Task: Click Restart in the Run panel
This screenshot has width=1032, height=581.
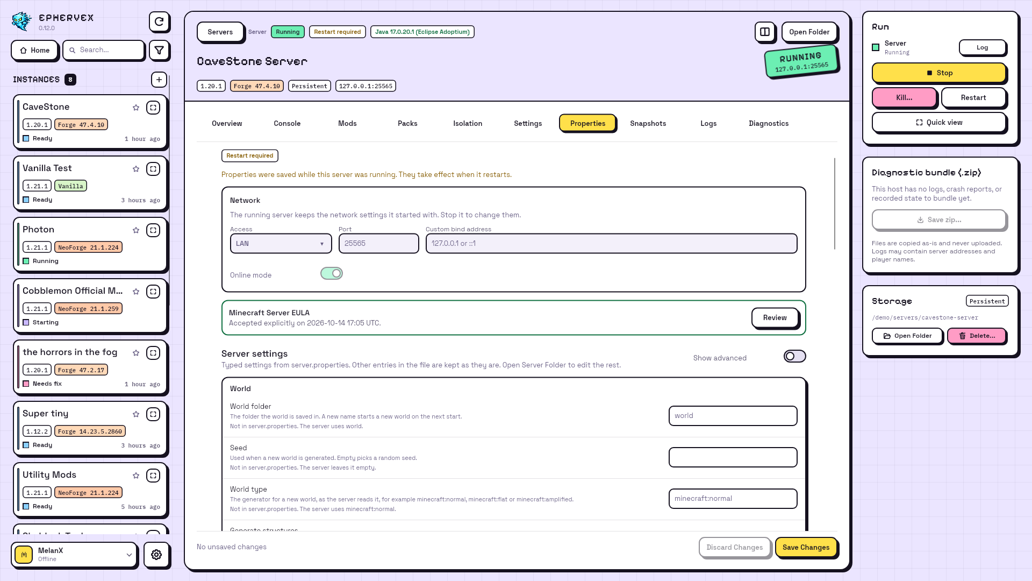Action: tap(973, 97)
